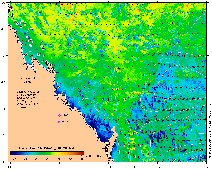Click the '0.5m/s (1kt 12h)' text
212x169 pixels.
[28, 104]
